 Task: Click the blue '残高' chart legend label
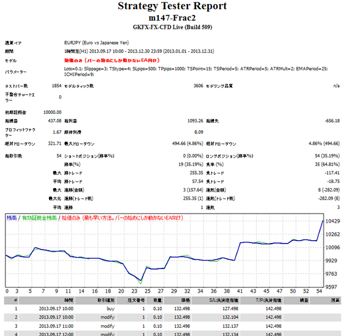tap(12, 218)
